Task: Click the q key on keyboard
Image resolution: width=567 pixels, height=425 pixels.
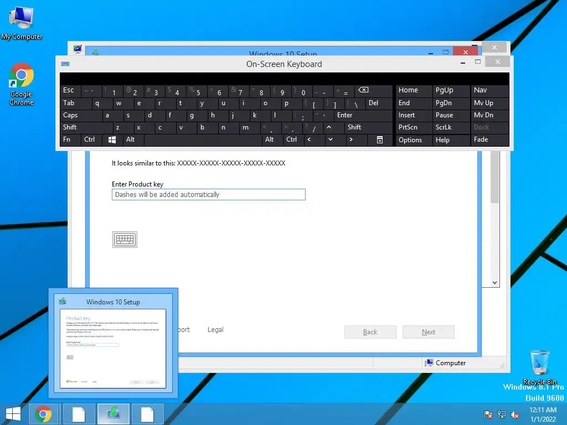Action: [x=102, y=103]
